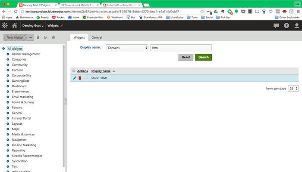Open the Feedly bookmark

point(43,17)
